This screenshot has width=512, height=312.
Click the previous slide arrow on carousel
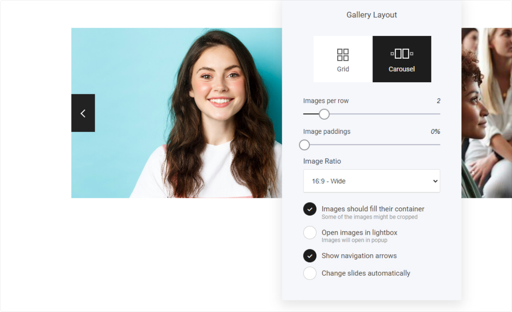pos(83,113)
